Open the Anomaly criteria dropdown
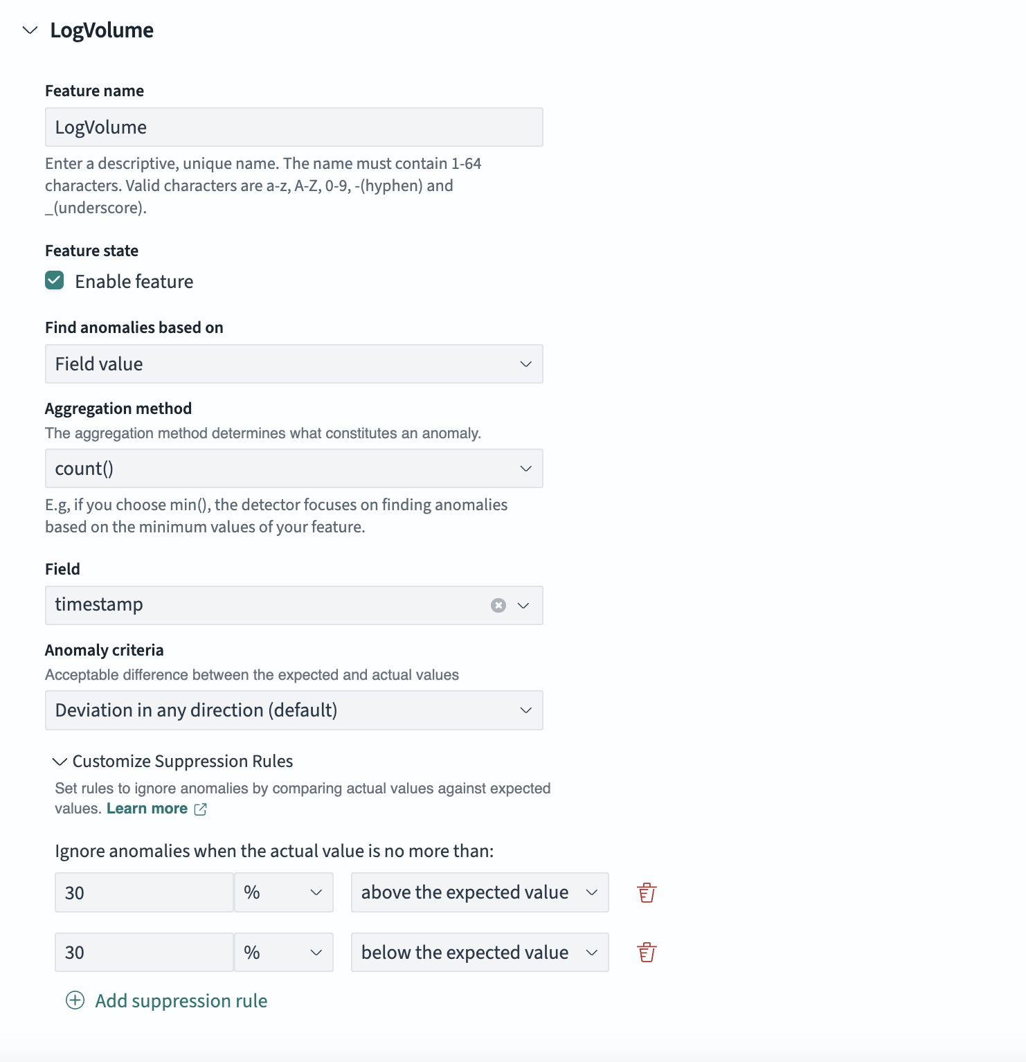Viewport: 1026px width, 1062px height. 294,710
